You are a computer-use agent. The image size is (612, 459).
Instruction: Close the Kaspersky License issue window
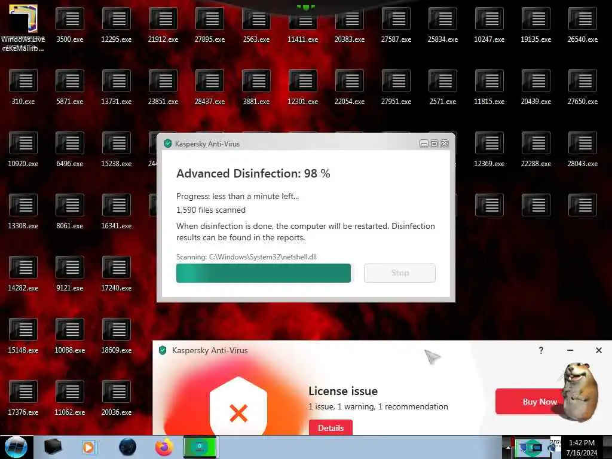tap(599, 350)
